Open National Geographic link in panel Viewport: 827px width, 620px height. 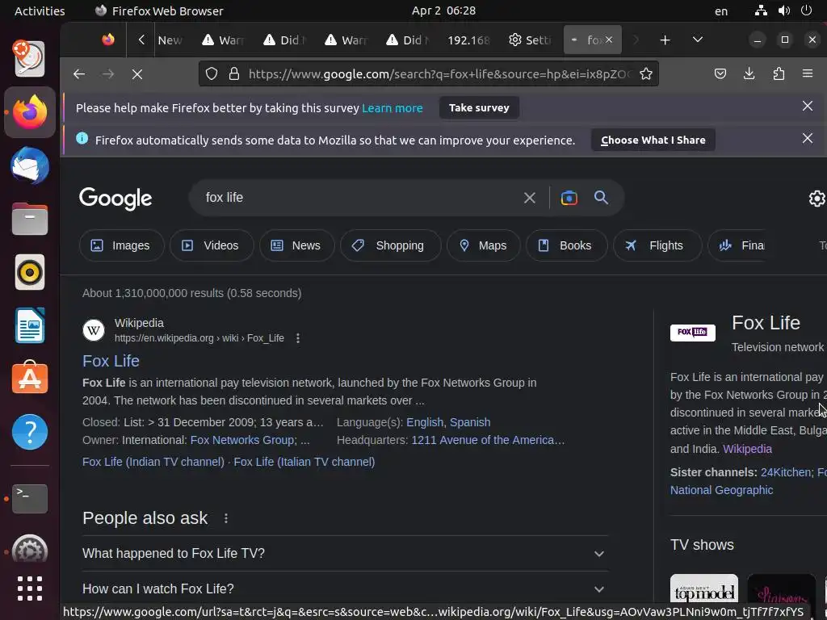point(721,490)
